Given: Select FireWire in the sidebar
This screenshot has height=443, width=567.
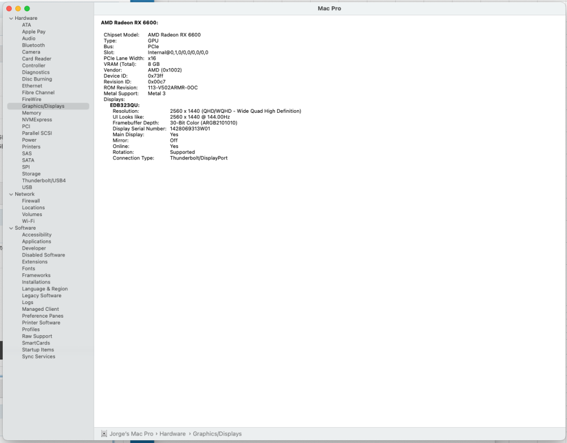Looking at the screenshot, I should [x=31, y=99].
